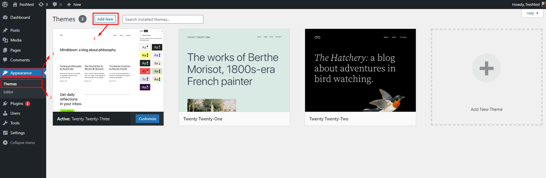546x178 pixels.
Task: Click the Add New button
Action: coord(105,19)
